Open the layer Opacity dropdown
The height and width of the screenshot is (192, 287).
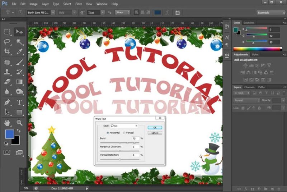pos(283,100)
